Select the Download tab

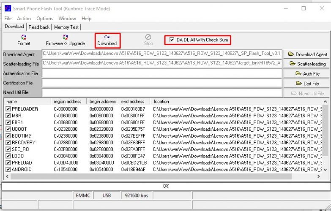(x=14, y=27)
